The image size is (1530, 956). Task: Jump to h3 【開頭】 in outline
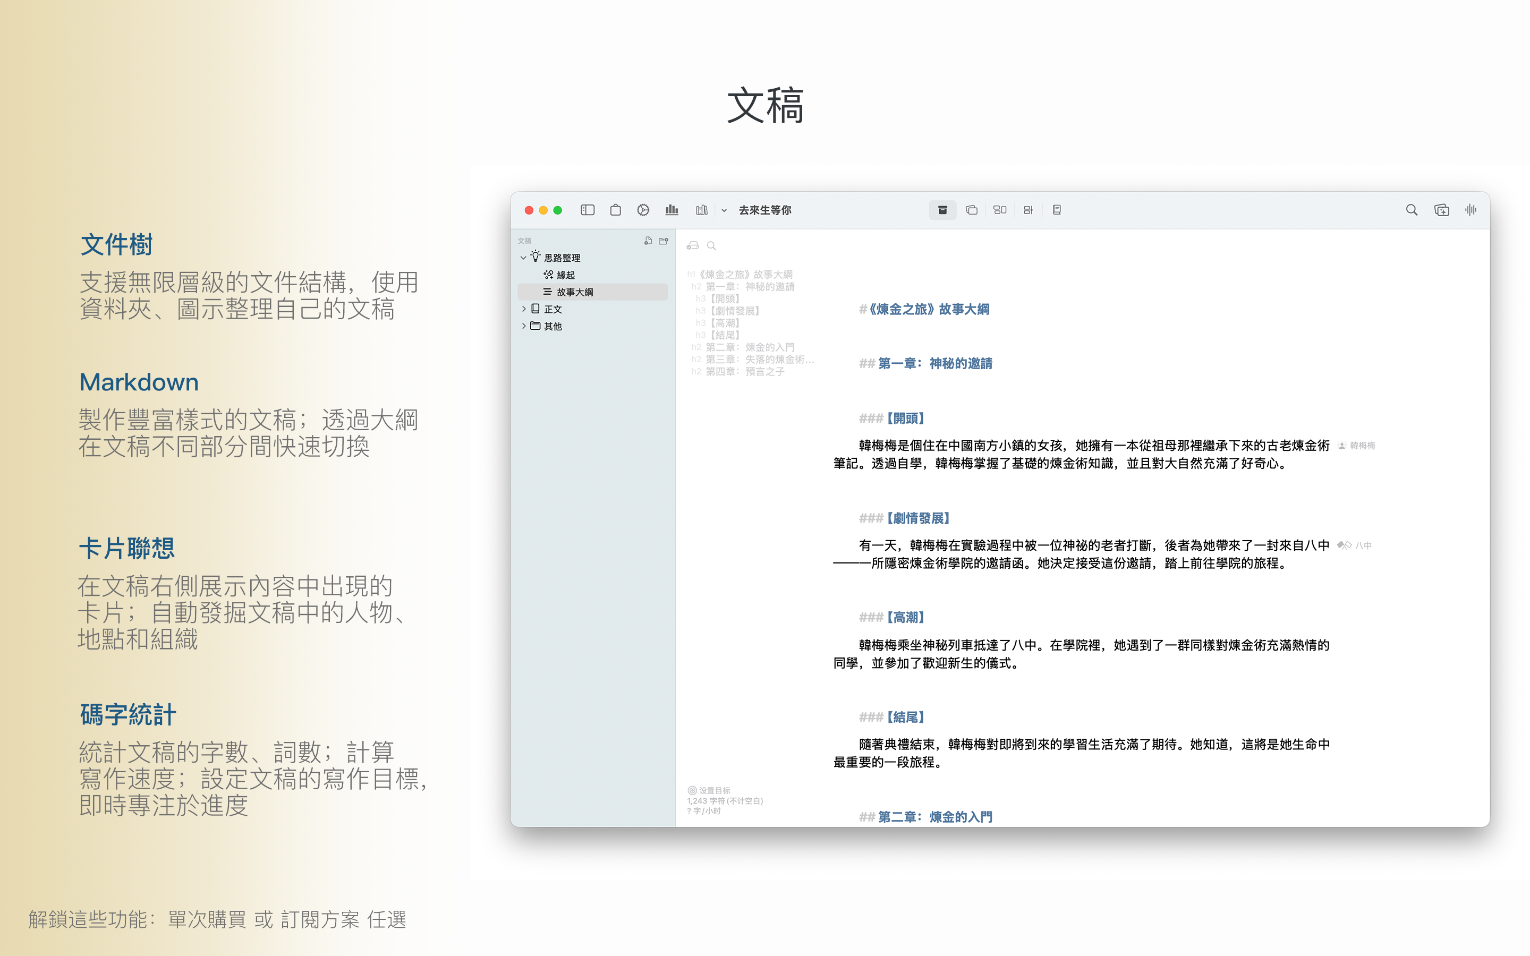point(718,298)
